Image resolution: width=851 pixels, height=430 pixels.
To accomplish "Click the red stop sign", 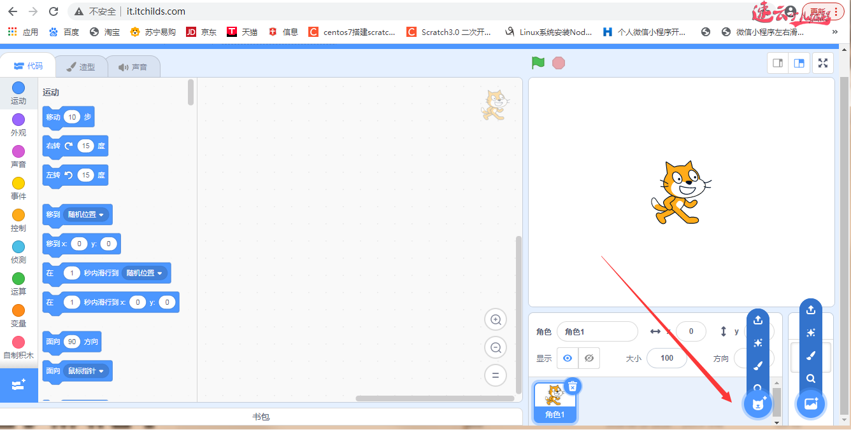I will point(559,62).
